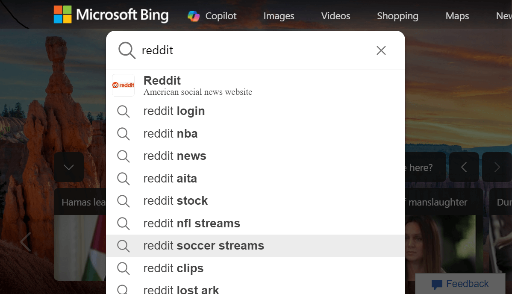Open the Feedback chat icon
The image size is (512, 294).
point(437,284)
